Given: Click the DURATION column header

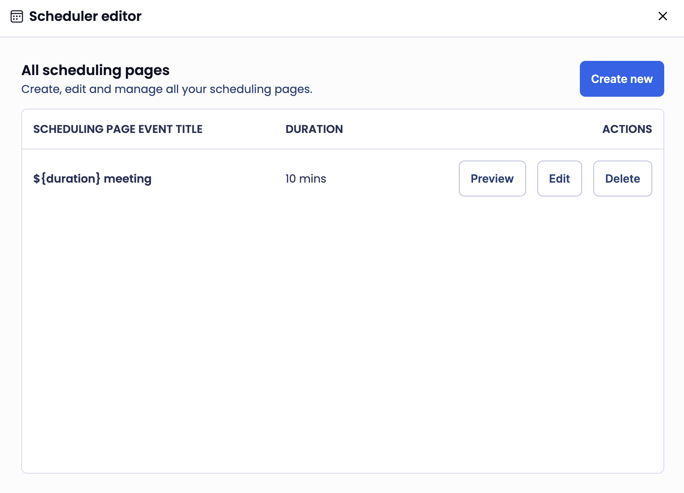Looking at the screenshot, I should 314,129.
